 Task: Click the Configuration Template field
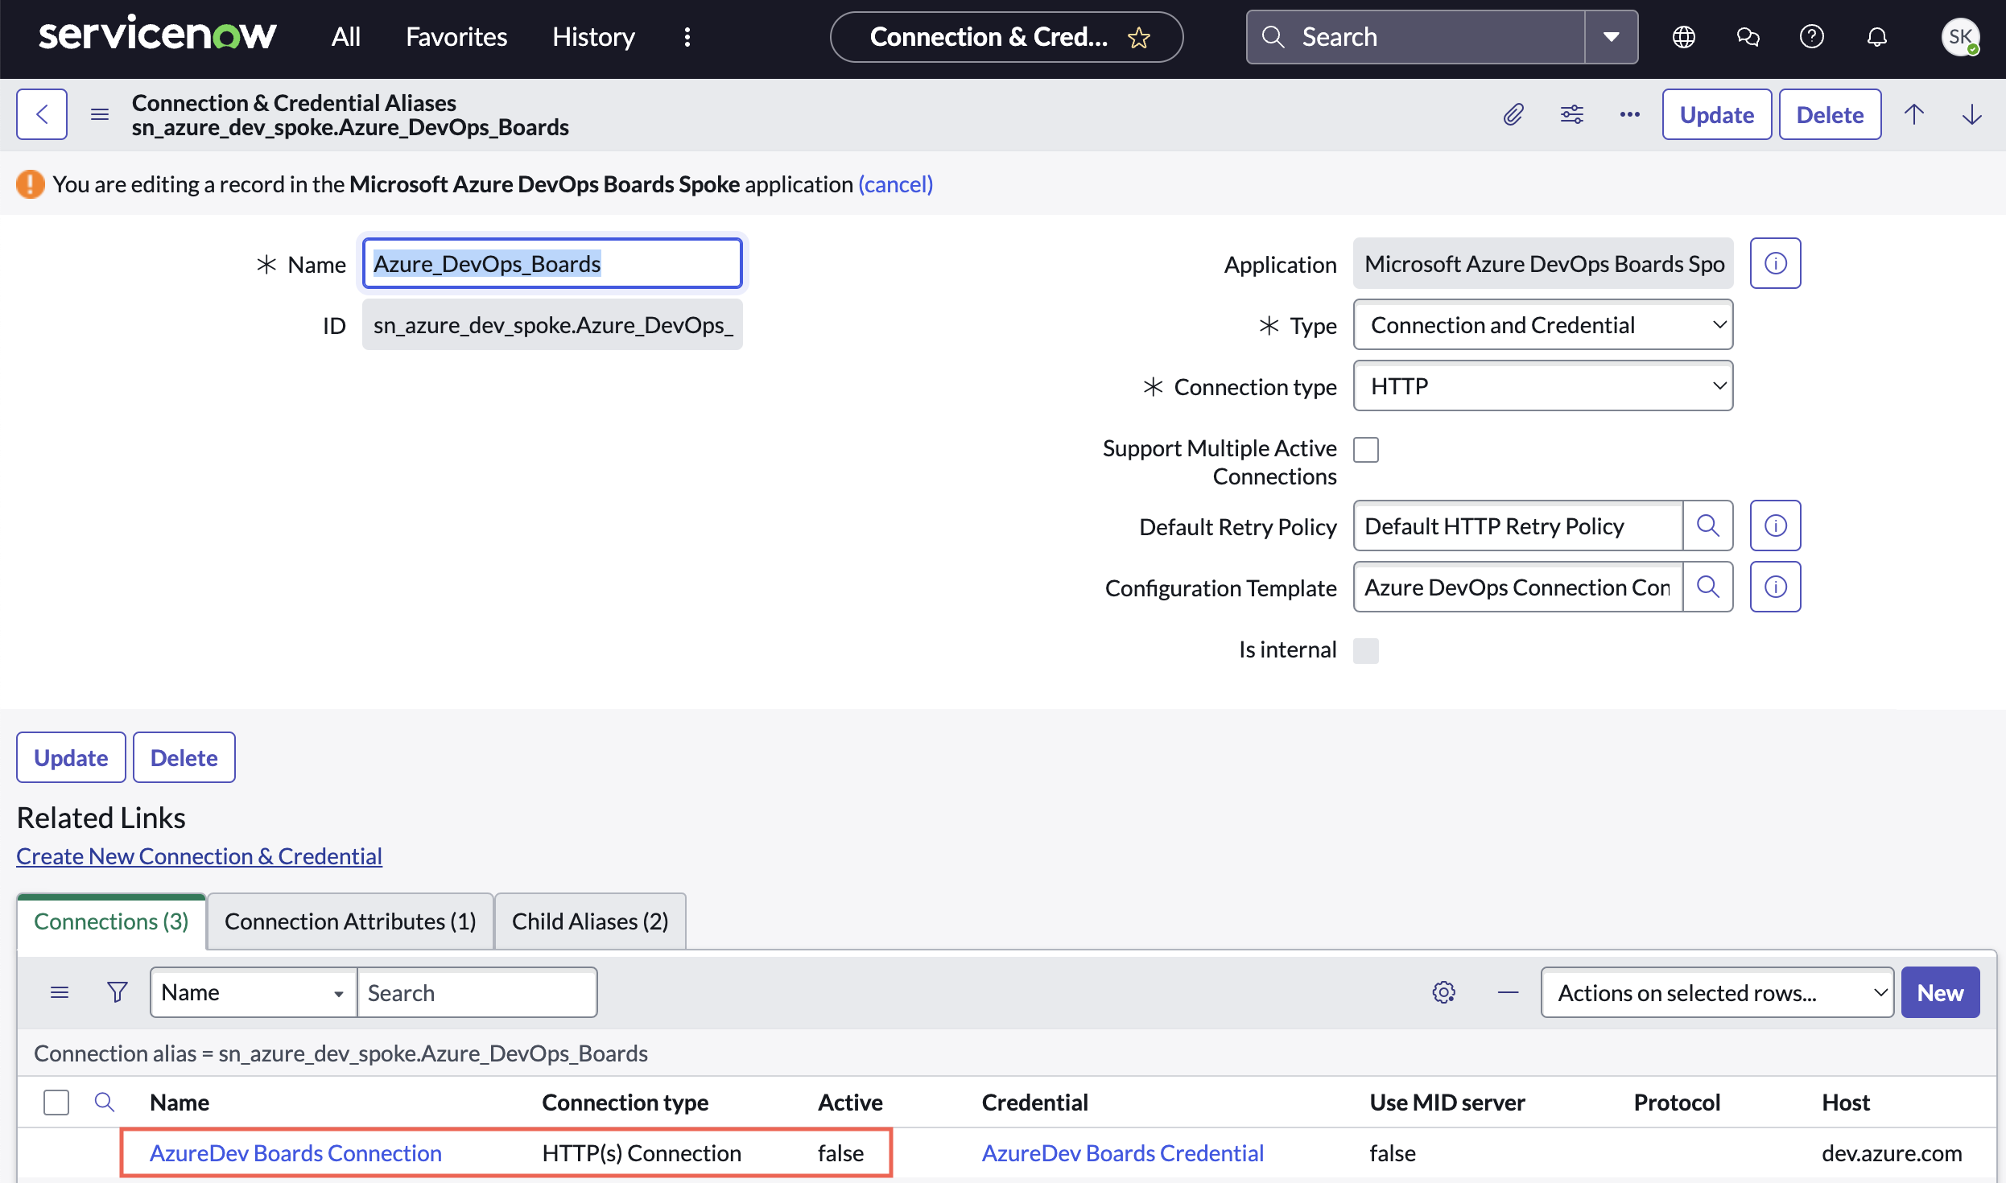(1518, 587)
